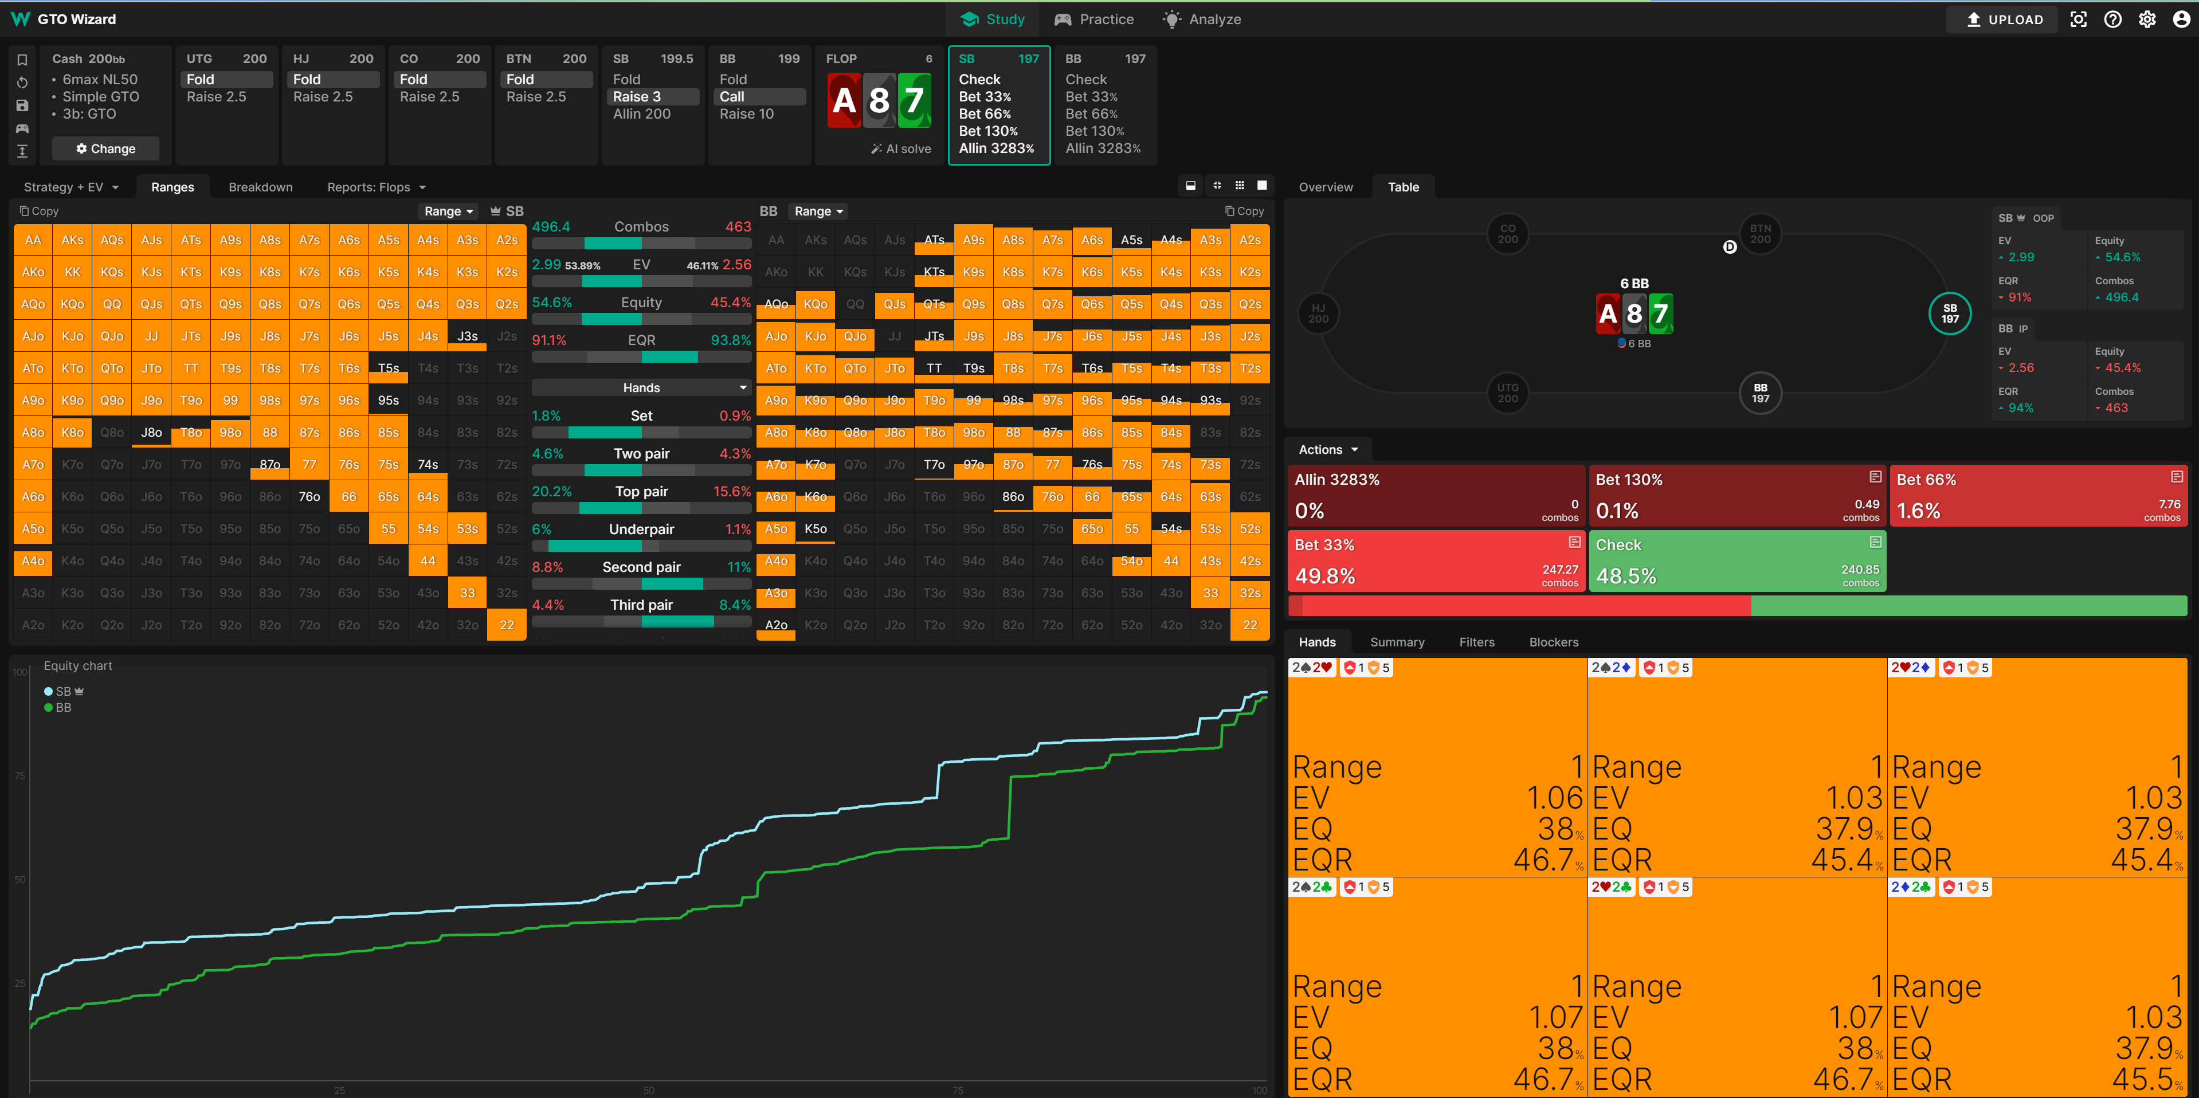2199x1098 pixels.
Task: Open the note icon on the Bet 130% card
Action: (x=1875, y=476)
